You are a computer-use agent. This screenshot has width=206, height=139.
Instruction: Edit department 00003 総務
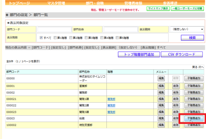pyautogui.click(x=161, y=118)
